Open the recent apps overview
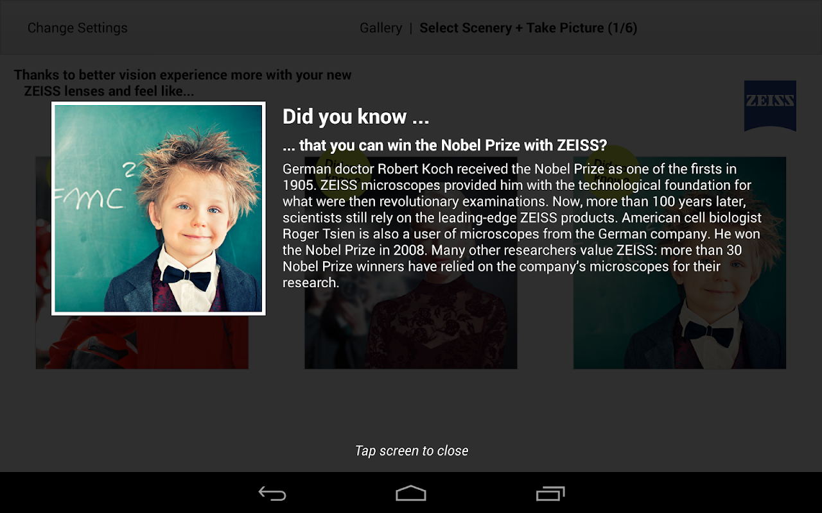The width and height of the screenshot is (822, 513). pyautogui.click(x=550, y=493)
